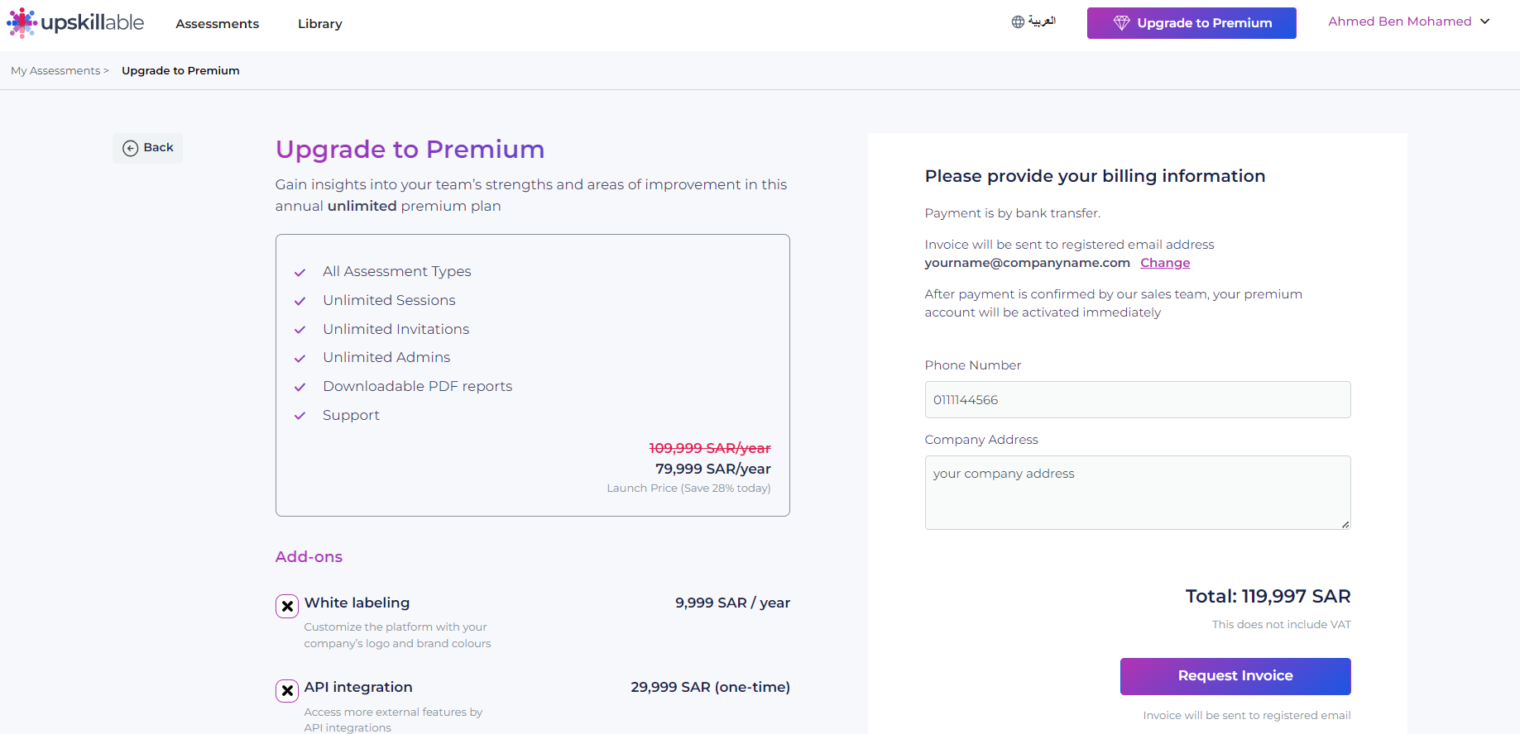Viewport: 1520px width, 734px height.
Task: Open the user menu chevron arrow
Action: coord(1484,21)
